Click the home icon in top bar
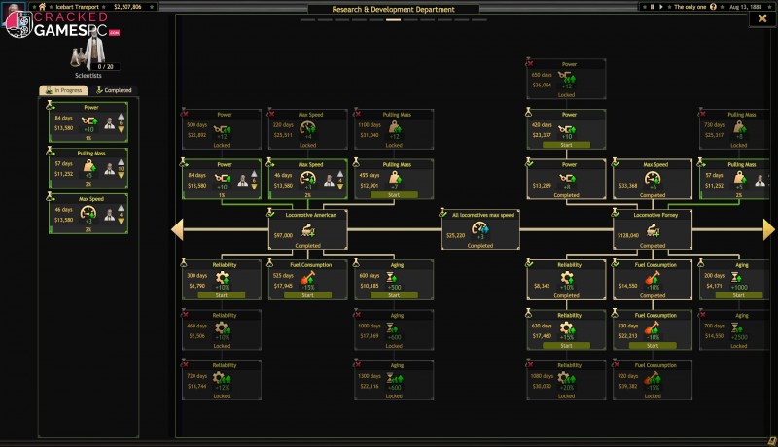Image resolution: width=778 pixels, height=447 pixels. tap(42, 6)
